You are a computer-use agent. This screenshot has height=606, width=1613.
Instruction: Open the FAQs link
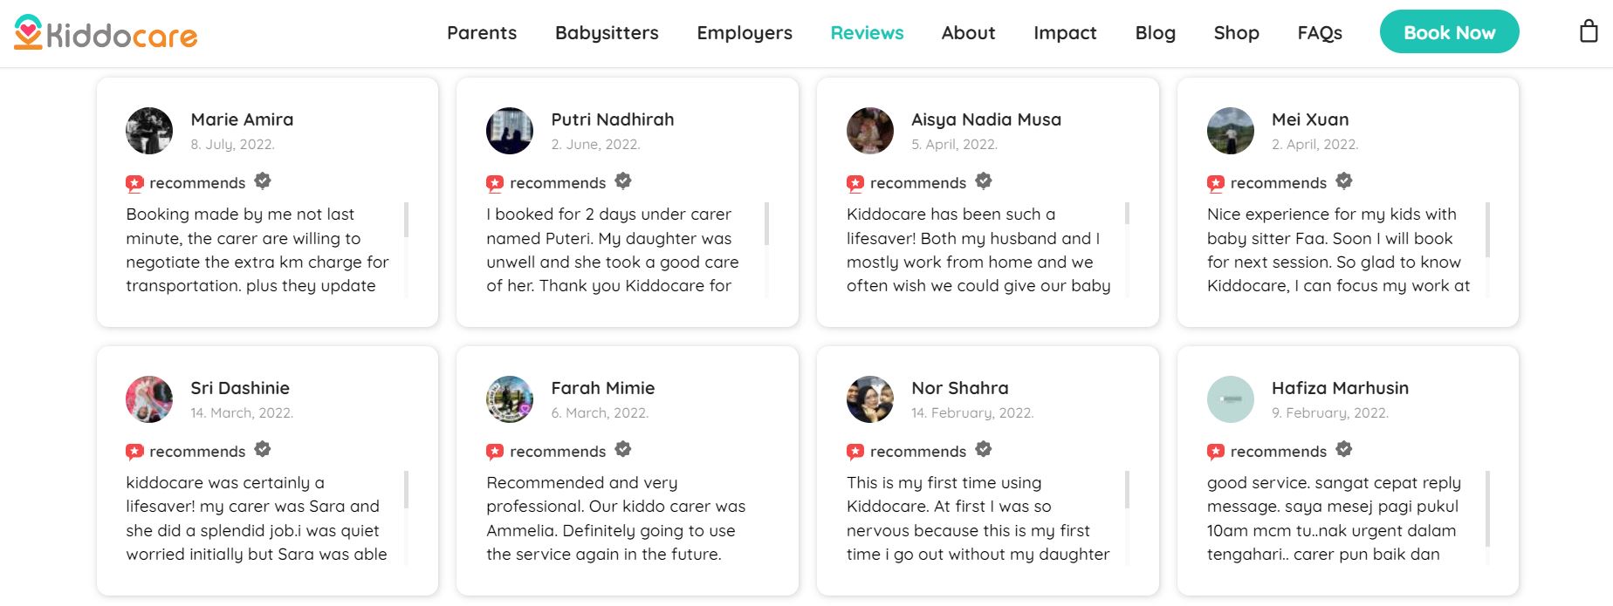(1320, 33)
